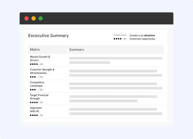Open the Market Growth & Drivers metric
This screenshot has height=139, width=193.
pyautogui.click(x=40, y=58)
